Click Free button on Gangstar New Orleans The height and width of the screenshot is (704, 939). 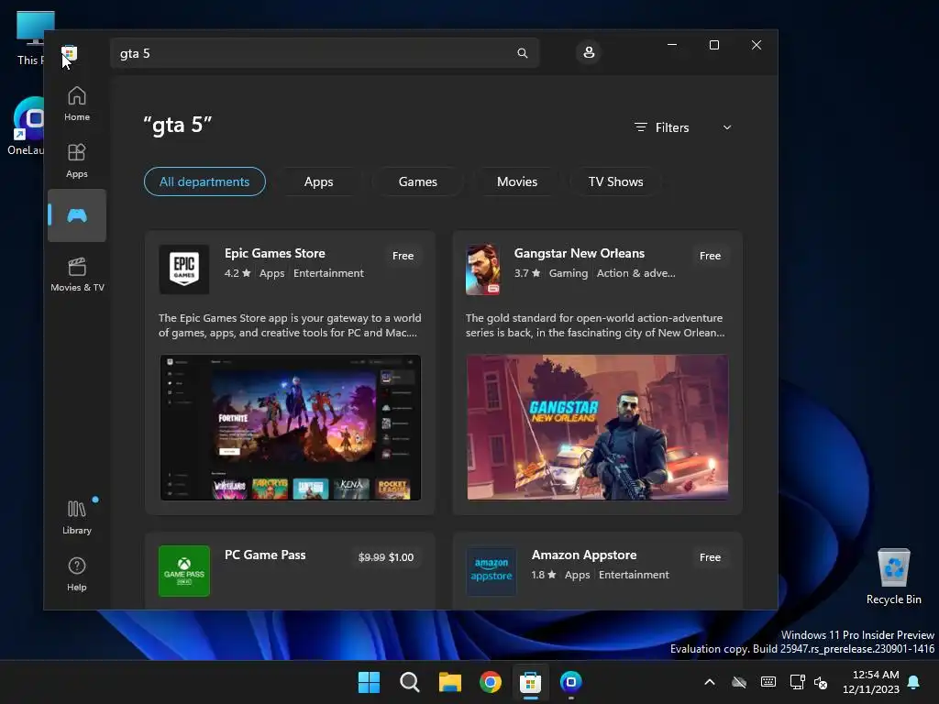tap(711, 256)
